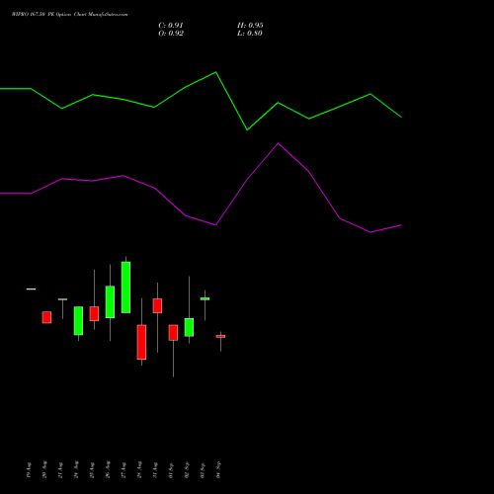
Task: Select the '27 Aug' date axis label
Action: pyautogui.click(x=123, y=470)
